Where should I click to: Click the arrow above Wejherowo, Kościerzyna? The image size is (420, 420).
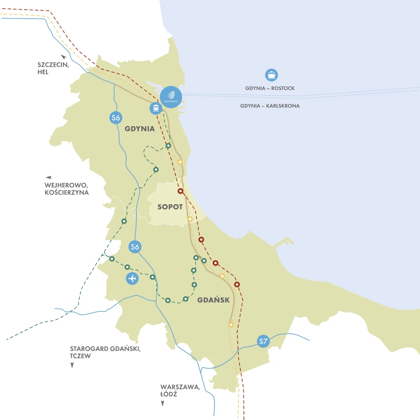[x=48, y=177]
